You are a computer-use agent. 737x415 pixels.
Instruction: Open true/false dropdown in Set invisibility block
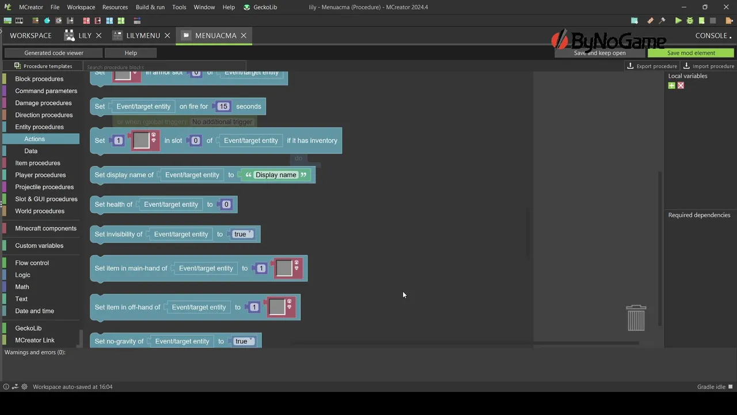(243, 234)
